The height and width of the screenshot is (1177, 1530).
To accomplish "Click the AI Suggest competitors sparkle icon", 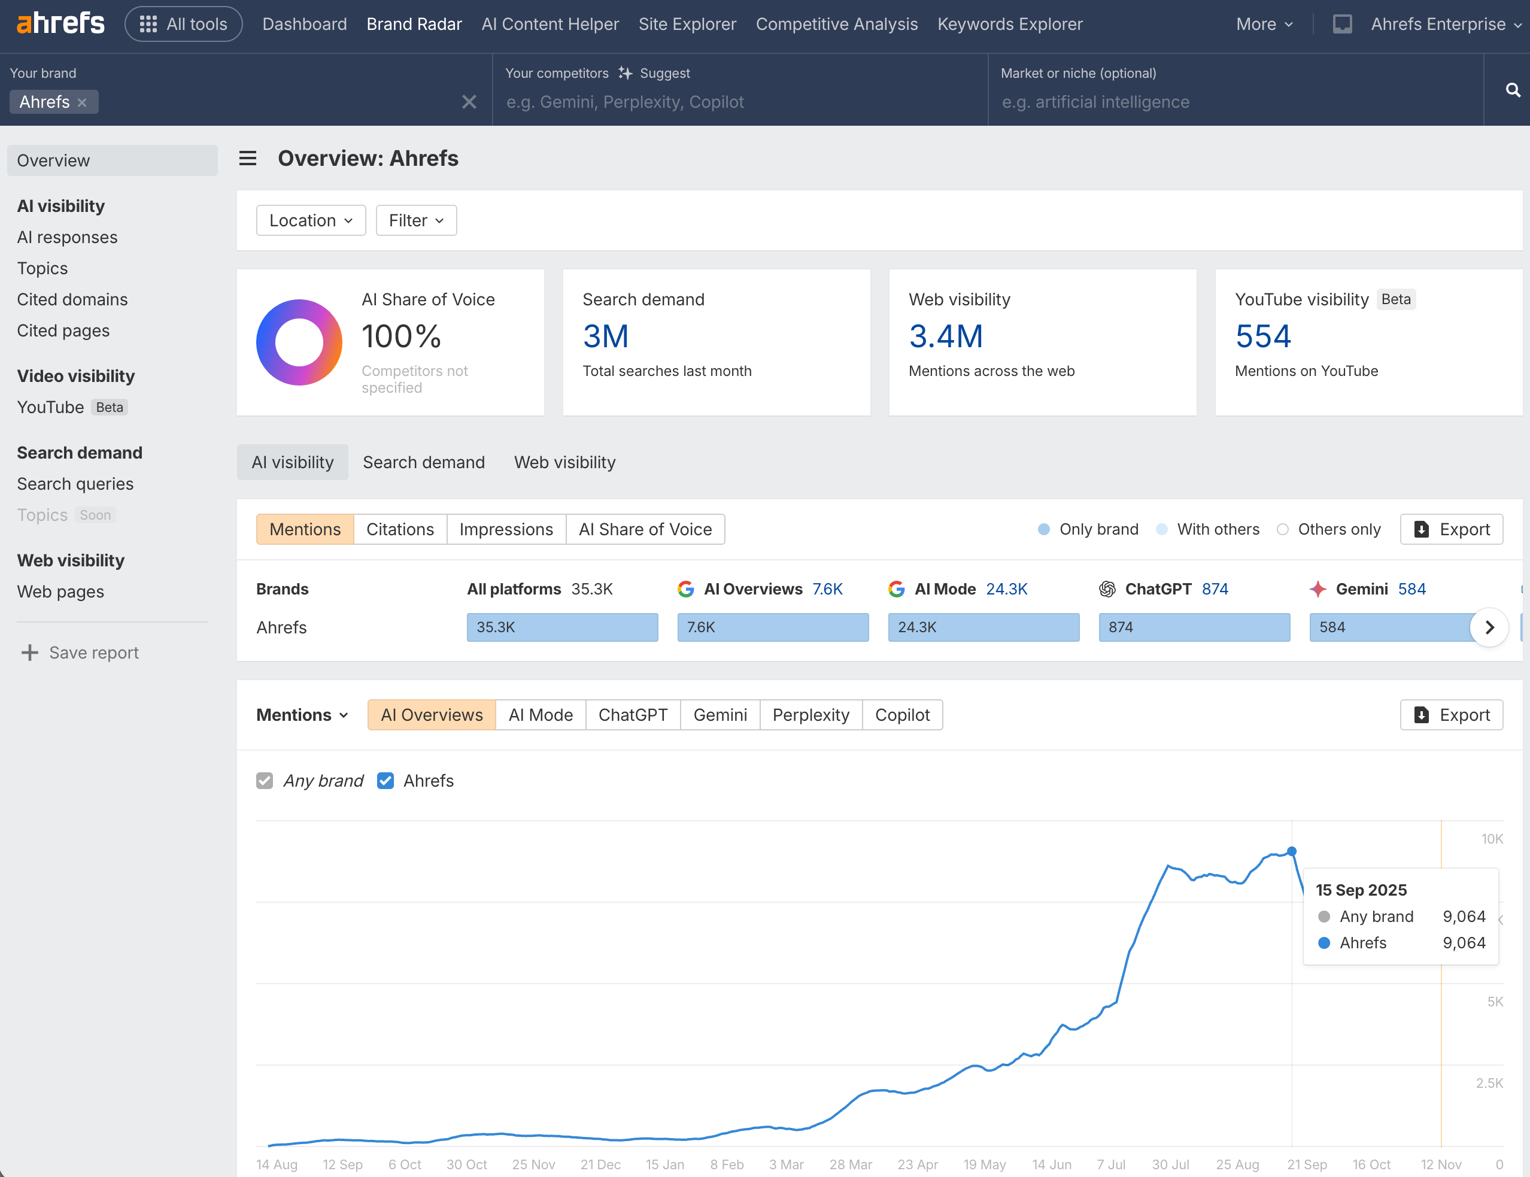I will coord(625,73).
